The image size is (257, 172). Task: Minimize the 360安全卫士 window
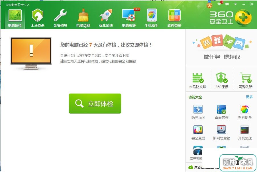(244, 4)
